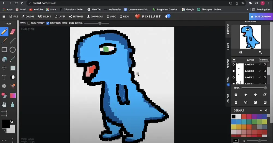The image size is (273, 143).
Task: Select the Text tool
Action: (x=4, y=77)
